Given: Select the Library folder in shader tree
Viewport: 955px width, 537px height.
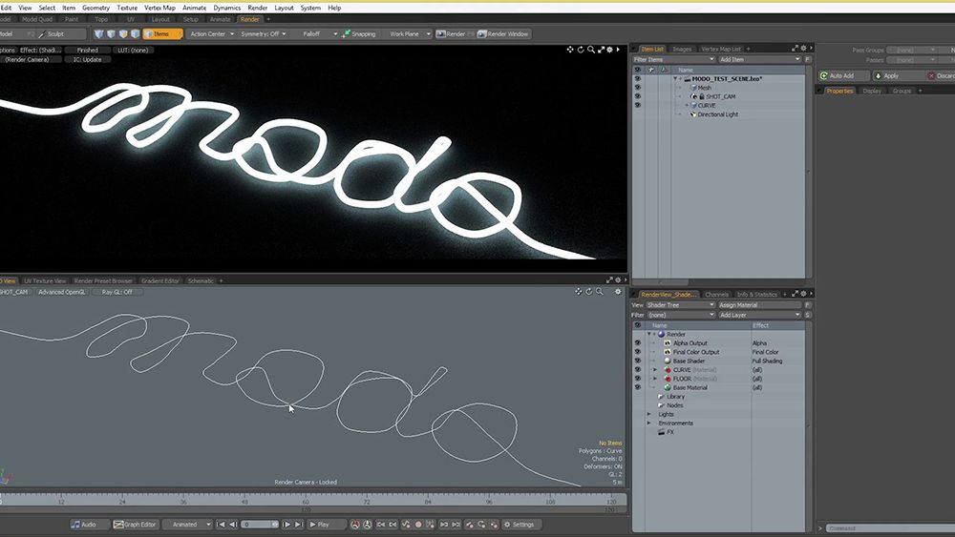Looking at the screenshot, I should pyautogui.click(x=675, y=397).
